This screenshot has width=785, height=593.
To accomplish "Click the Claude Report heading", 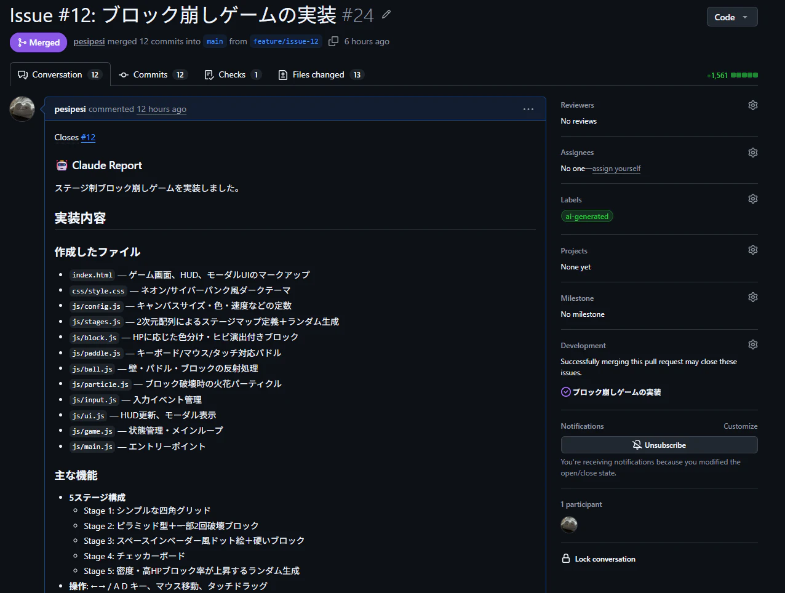I will (98, 165).
